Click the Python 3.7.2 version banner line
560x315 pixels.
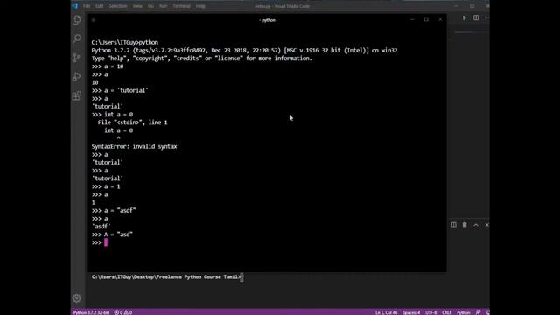[244, 51]
